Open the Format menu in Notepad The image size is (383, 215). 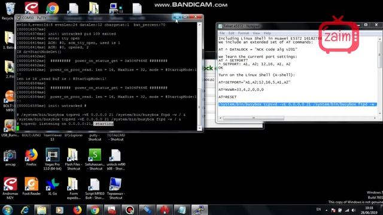(244, 33)
